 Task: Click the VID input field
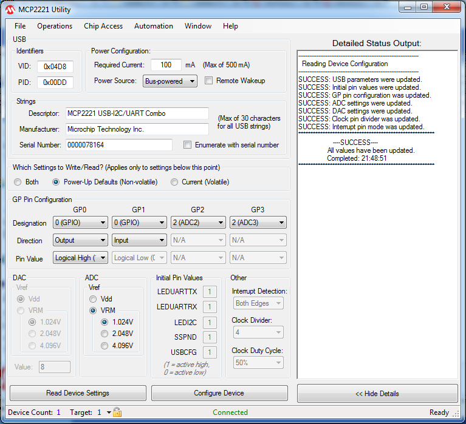pos(55,67)
